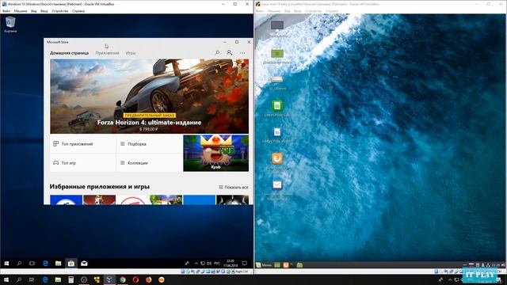Viewport: 507px width, 285px height.
Task: Open Chrome from host taskbar
Action: click(x=123, y=279)
